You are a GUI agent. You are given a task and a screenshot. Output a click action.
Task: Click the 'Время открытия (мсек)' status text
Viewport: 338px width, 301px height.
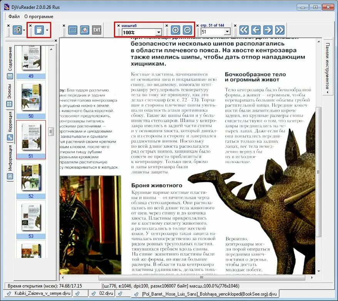[x=45, y=286]
